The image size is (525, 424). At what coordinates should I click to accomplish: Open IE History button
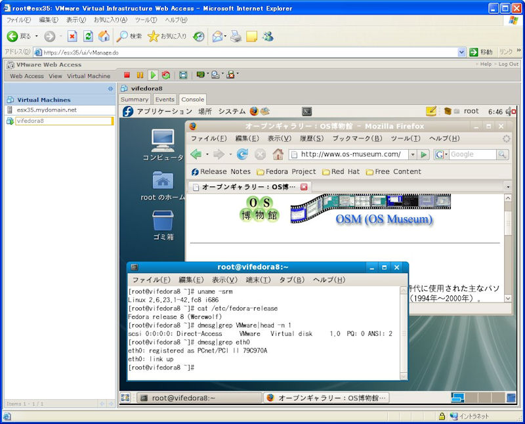tap(199, 36)
